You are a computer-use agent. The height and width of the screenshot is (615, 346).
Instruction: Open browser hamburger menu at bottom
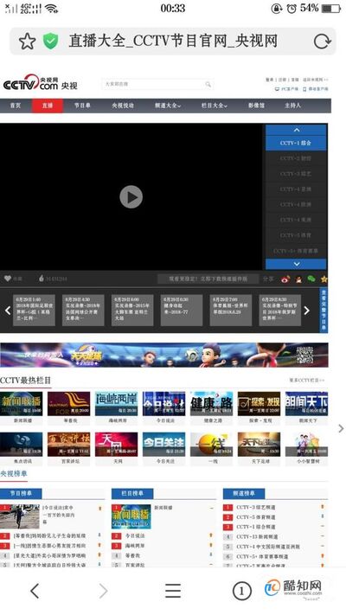click(x=173, y=590)
